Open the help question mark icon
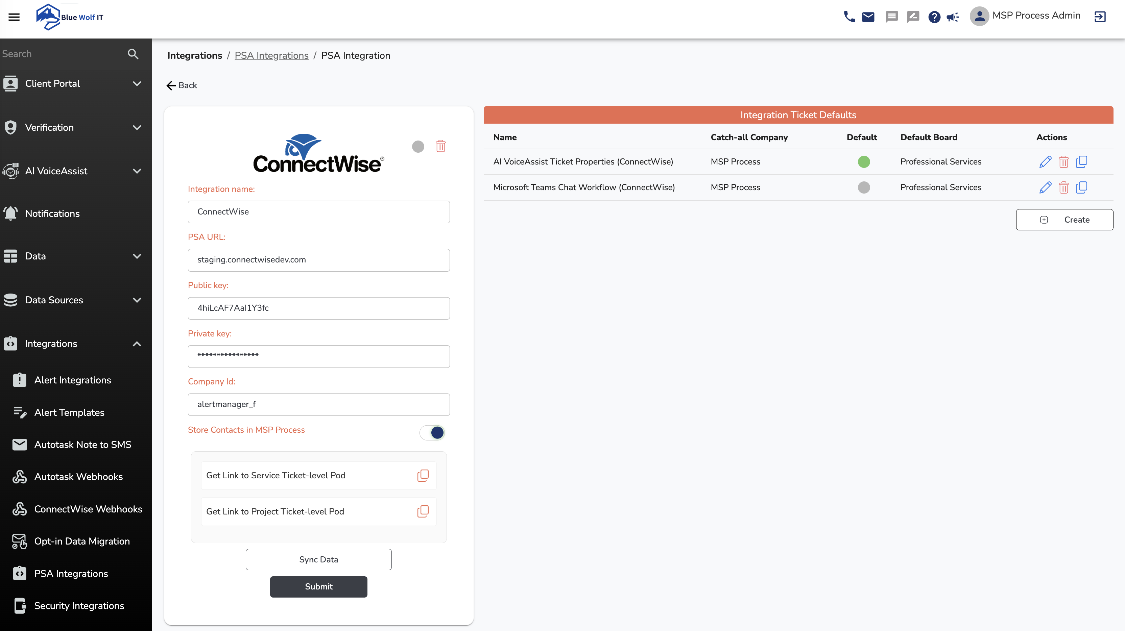The width and height of the screenshot is (1125, 631). pos(934,17)
